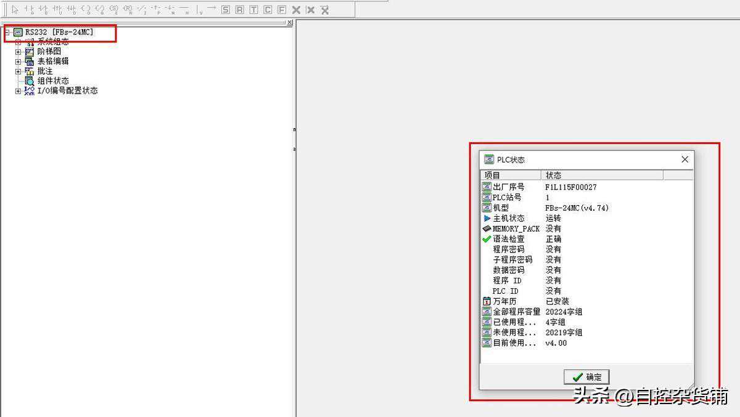Click the 状态 column header
The height and width of the screenshot is (417, 740).
click(602, 176)
